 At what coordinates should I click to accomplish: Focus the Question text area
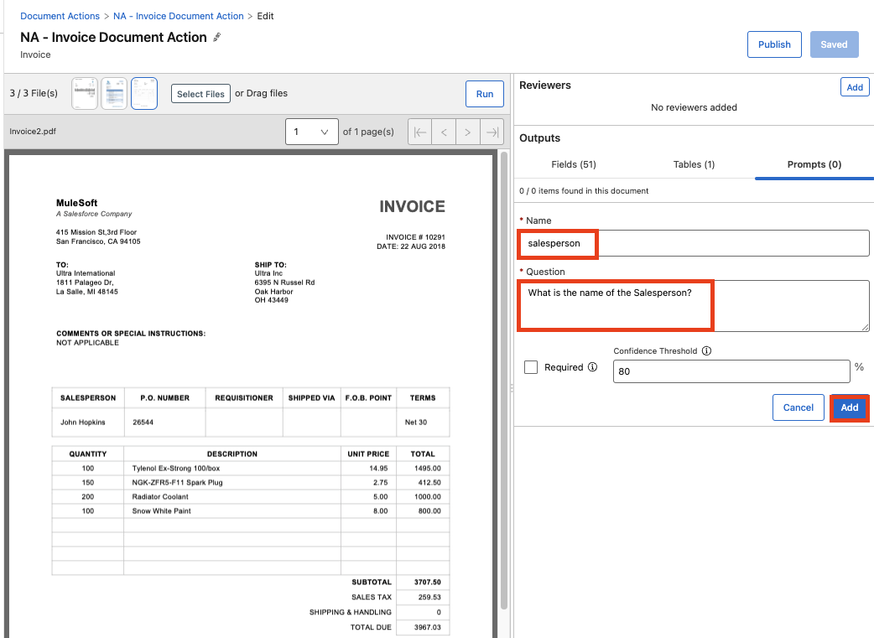[x=694, y=306]
